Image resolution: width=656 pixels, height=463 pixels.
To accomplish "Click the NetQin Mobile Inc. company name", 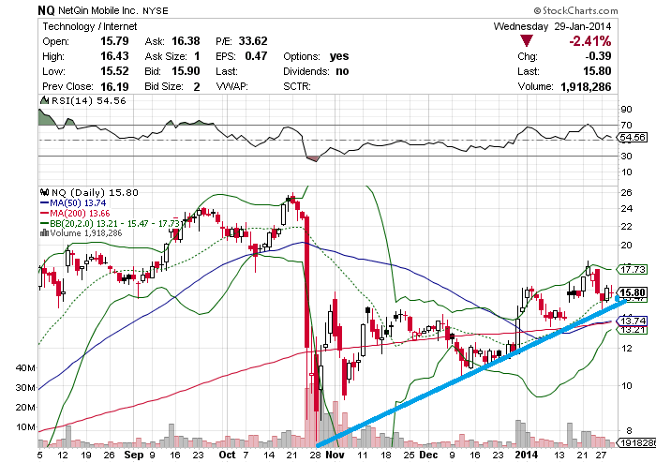I will (x=98, y=10).
